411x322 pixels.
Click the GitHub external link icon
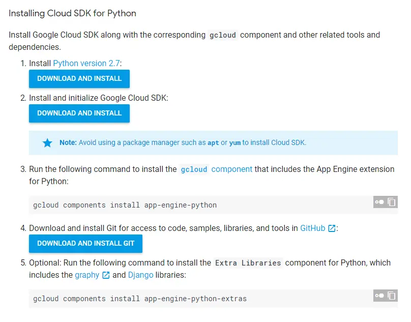point(332,228)
